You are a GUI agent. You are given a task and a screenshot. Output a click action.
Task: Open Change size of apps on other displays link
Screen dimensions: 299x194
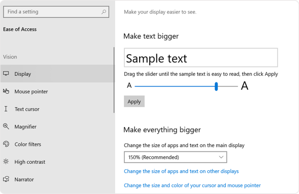tap(181, 171)
